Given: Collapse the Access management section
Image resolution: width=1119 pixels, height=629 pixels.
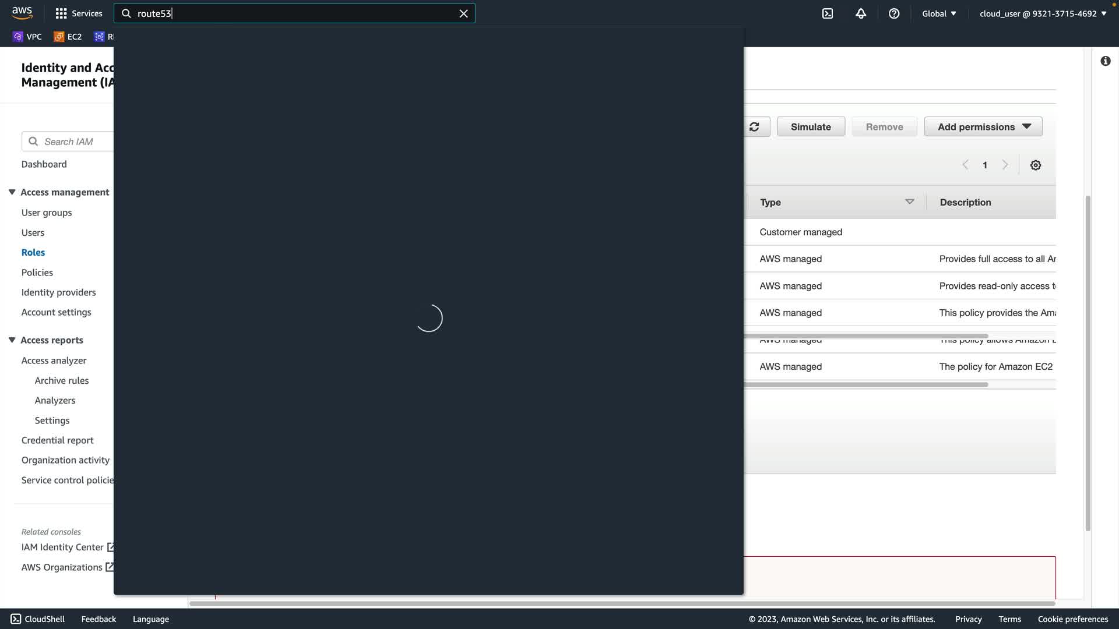Looking at the screenshot, I should (12, 192).
